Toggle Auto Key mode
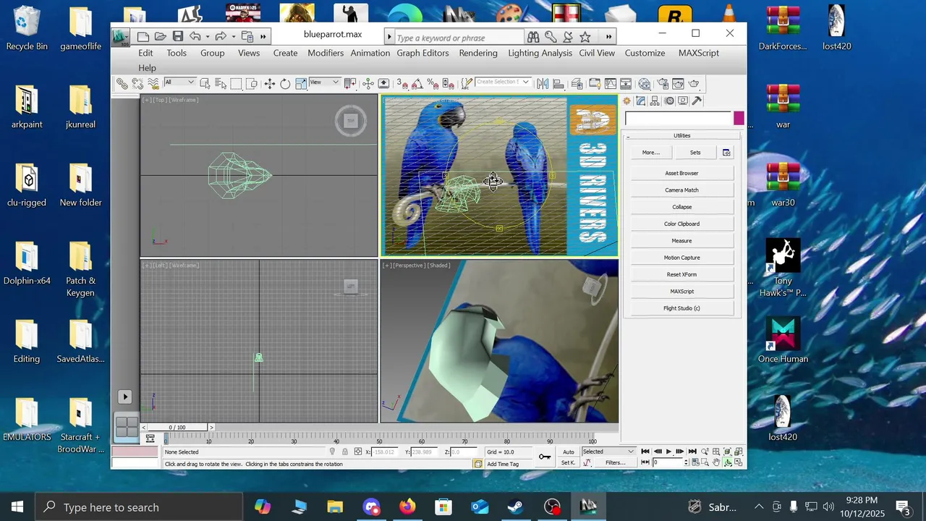926x521 pixels. click(569, 452)
